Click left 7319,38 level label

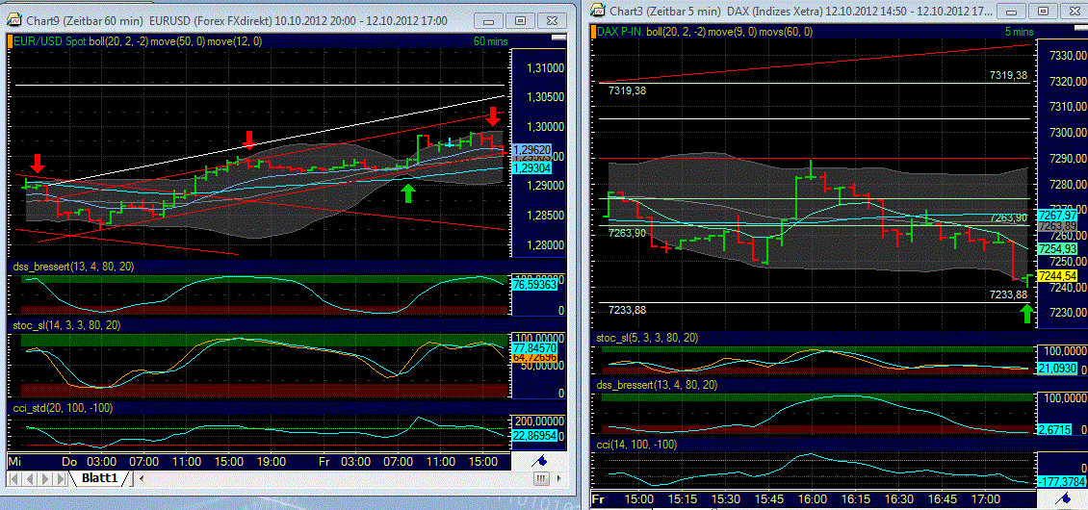coord(627,90)
